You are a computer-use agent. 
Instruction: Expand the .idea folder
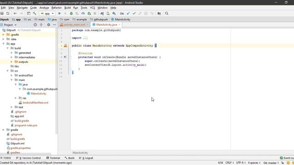point(3,39)
